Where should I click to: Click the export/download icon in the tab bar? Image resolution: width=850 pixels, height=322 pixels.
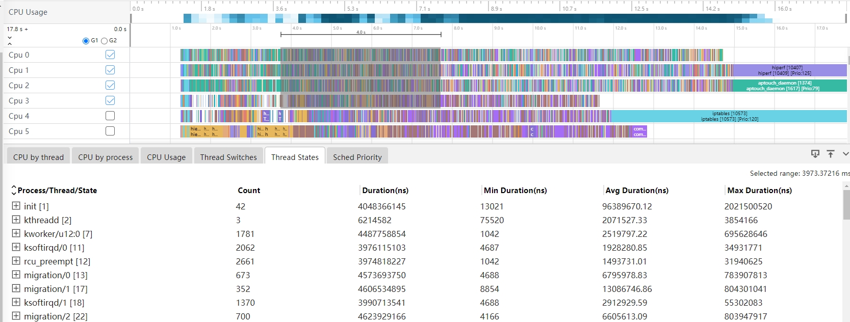click(815, 154)
